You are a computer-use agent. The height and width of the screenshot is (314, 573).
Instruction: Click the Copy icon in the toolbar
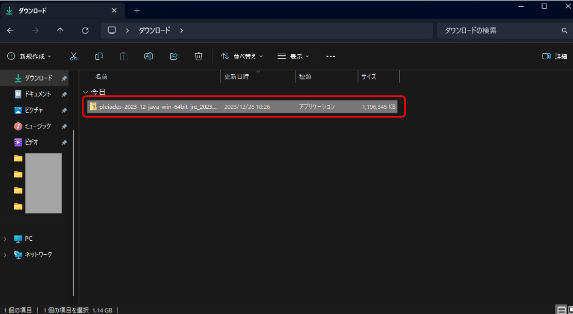[x=99, y=56]
